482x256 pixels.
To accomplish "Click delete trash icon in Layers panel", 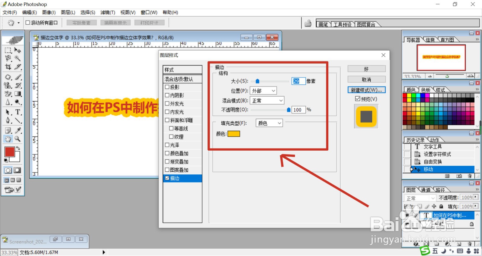I will [470, 244].
